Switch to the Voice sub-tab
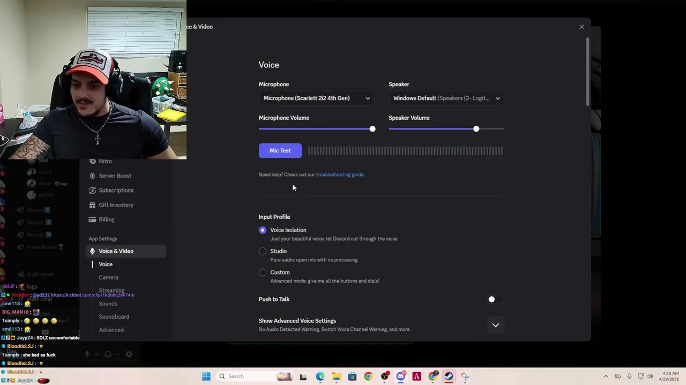 click(106, 264)
